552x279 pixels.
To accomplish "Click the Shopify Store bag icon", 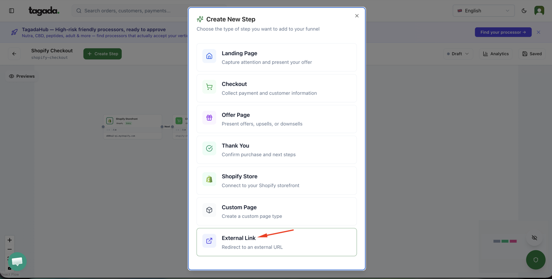I will click(209, 179).
